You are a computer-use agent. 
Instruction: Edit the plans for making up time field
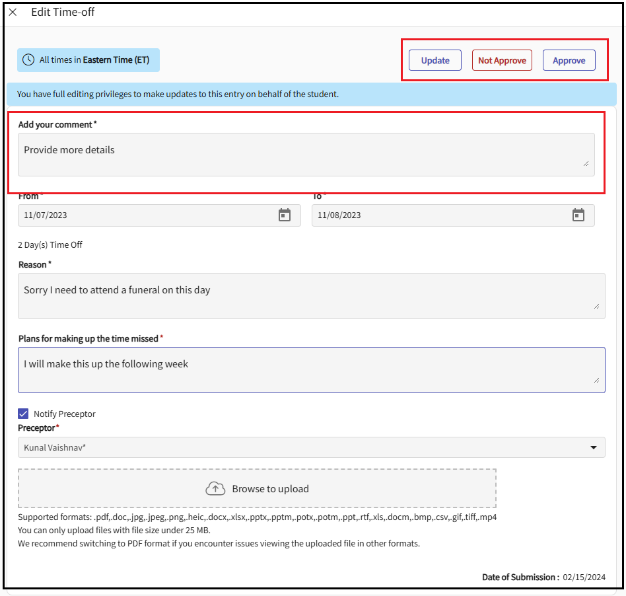310,369
